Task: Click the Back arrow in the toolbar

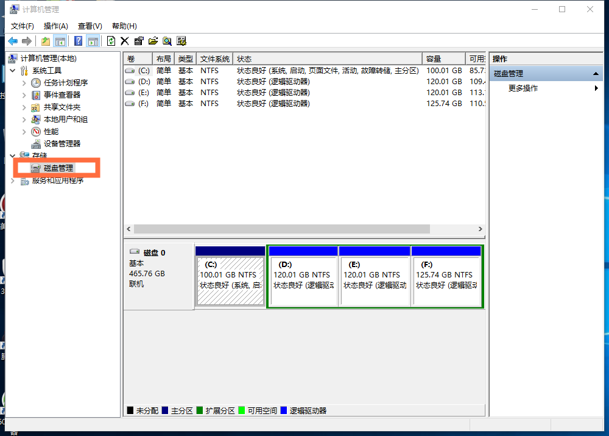Action: [x=13, y=41]
